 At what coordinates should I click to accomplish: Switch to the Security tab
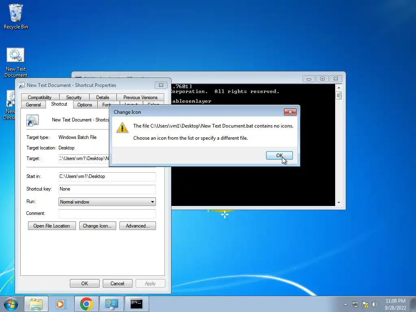click(74, 97)
